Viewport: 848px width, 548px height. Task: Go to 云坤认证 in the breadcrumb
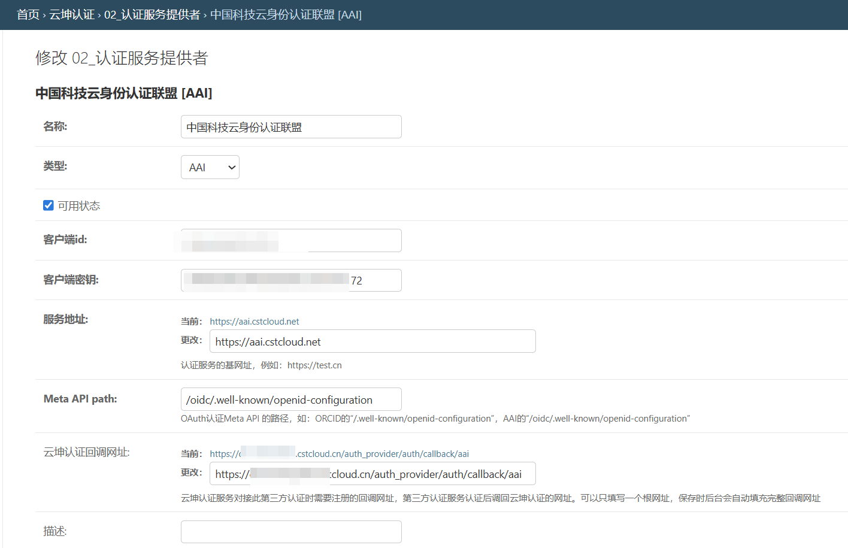pos(72,15)
